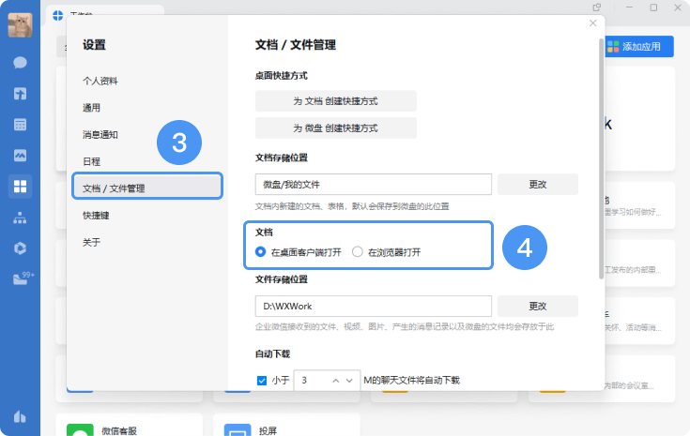
Task: Open the Screen Cast (投屏) app icon
Action: click(236, 429)
